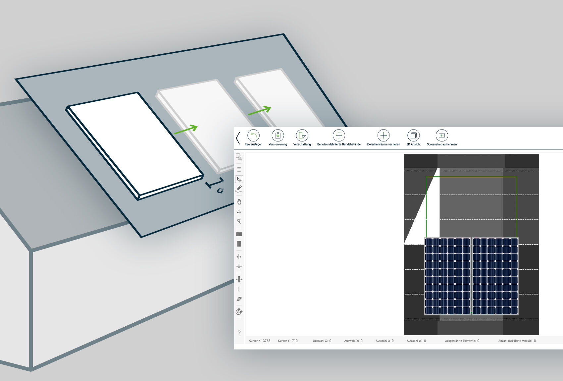
Task: Toggle the magnet snap tool
Action: (239, 312)
